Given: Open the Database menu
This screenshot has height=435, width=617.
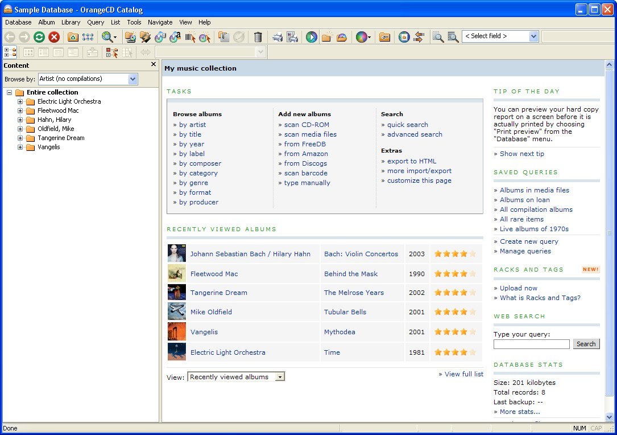Looking at the screenshot, I should click(18, 22).
